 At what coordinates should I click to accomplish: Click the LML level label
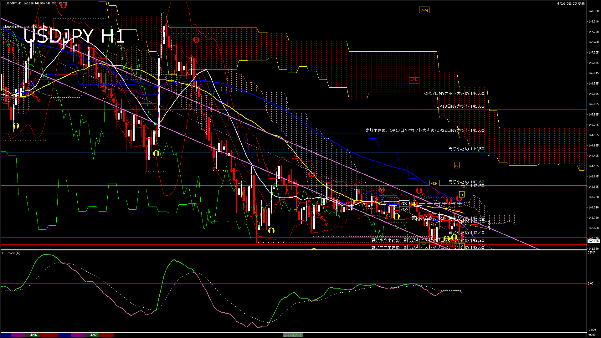pos(414,80)
